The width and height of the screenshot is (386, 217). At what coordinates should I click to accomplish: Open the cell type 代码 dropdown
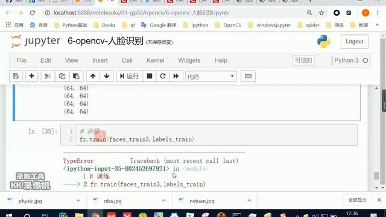[211, 77]
